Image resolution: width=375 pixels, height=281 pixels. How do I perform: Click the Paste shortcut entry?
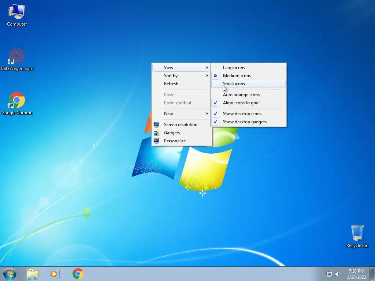tap(182, 103)
